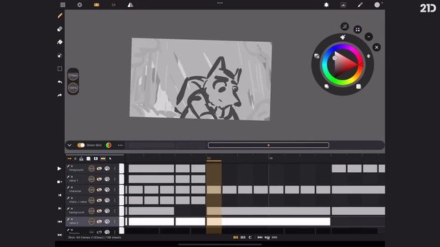Open onion skin color settings
The image size is (440, 247).
(x=109, y=145)
